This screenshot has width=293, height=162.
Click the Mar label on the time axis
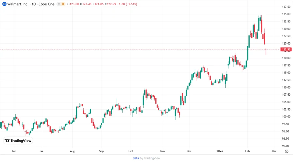click(x=274, y=151)
